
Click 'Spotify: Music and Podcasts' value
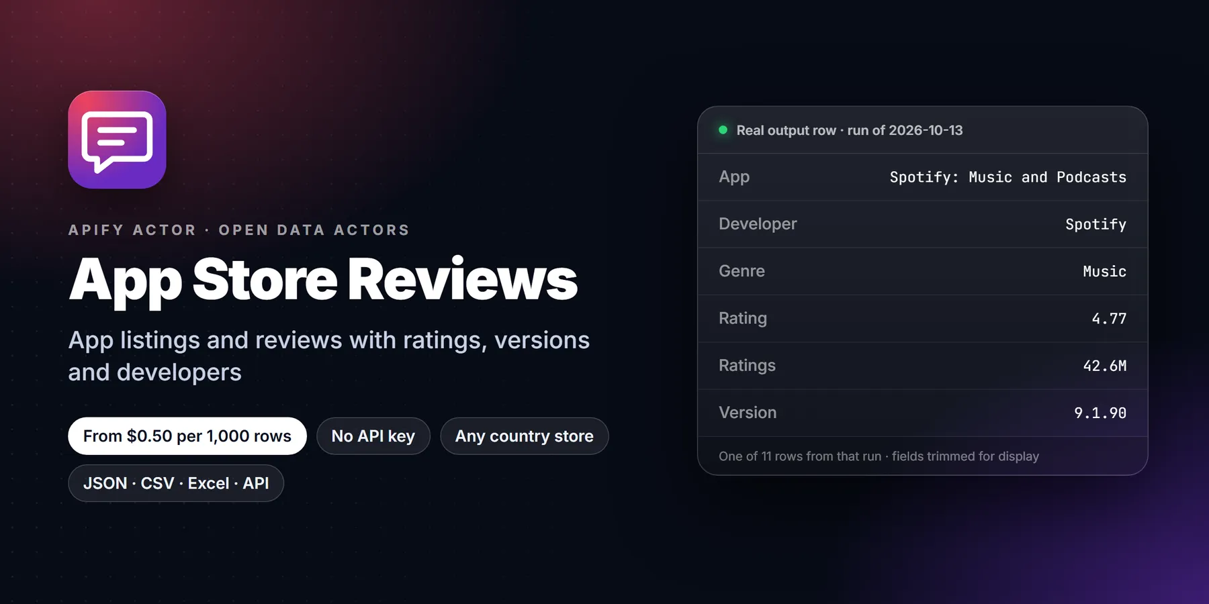point(1008,177)
